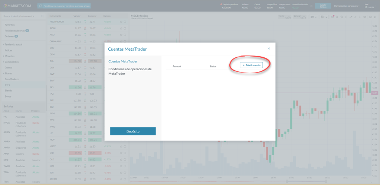380x185 pixels.
Task: Open info icon for AGQ row
Action: point(125,35)
